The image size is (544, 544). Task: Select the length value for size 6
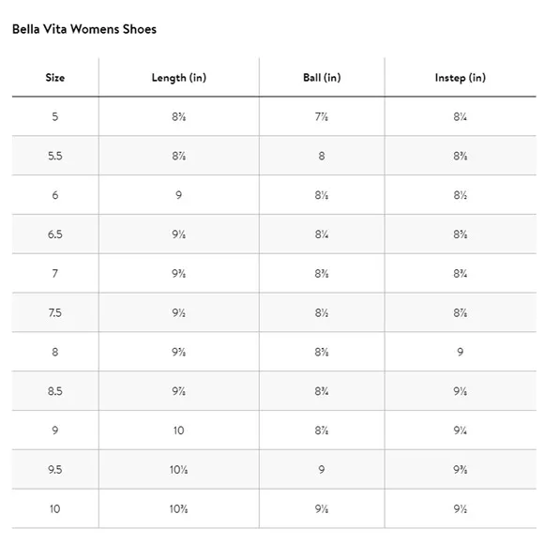[179, 195]
